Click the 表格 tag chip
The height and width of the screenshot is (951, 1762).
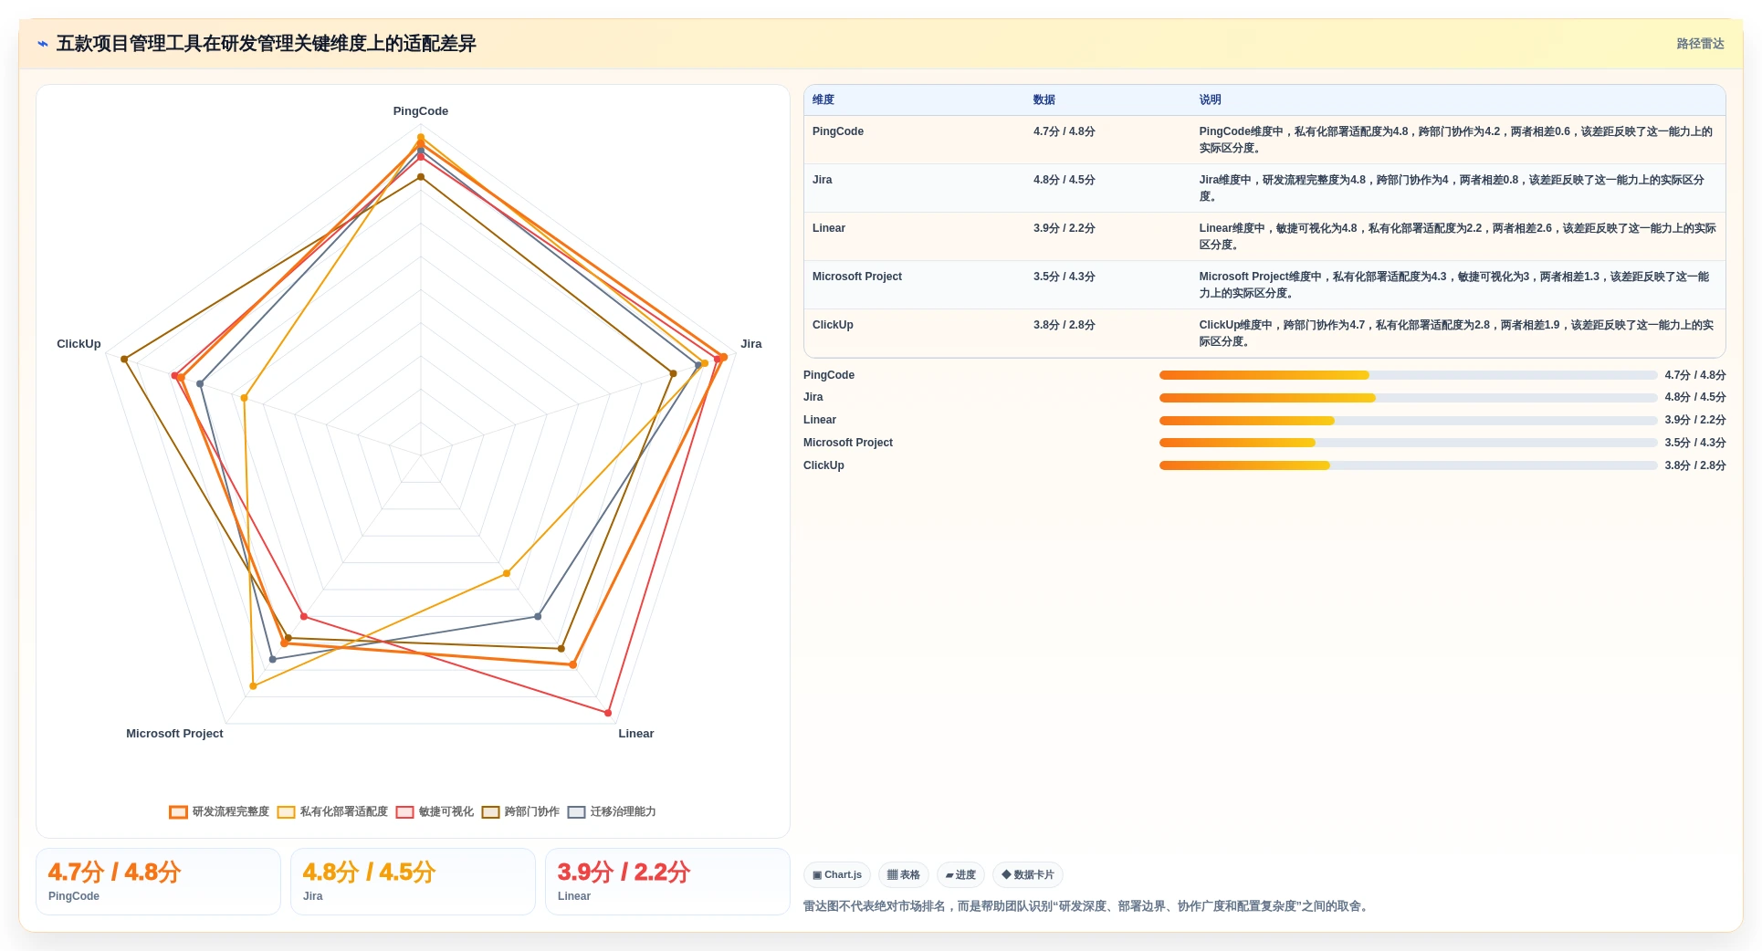tap(904, 874)
